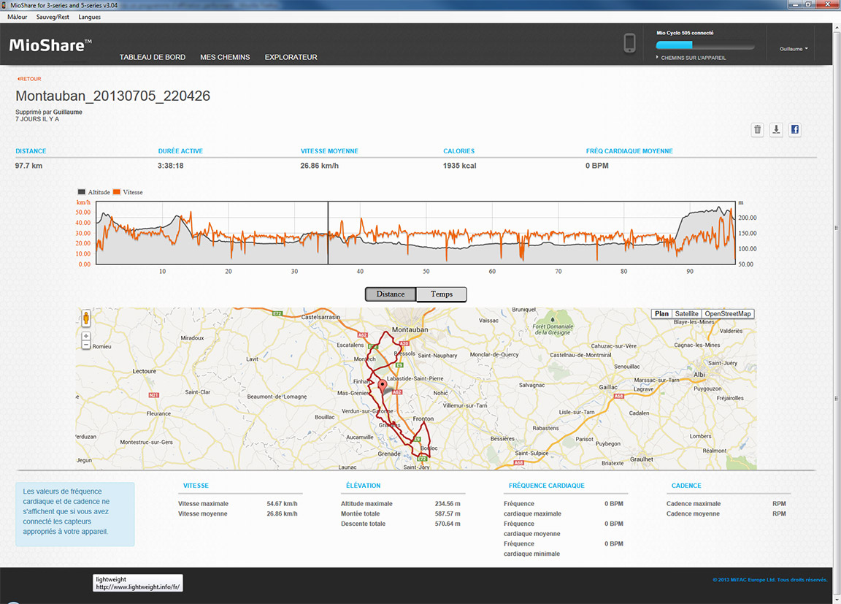
Task: Click the Retour back link
Action: (x=29, y=79)
